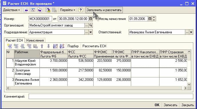Select the Абдулов Юрий Владимирович row
Screen dimensions: 197x109
click(x=96, y=63)
